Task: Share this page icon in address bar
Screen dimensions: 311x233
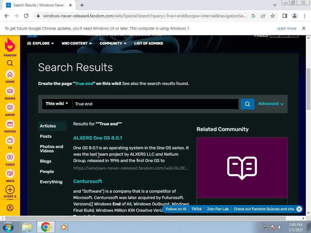Action: [x=263, y=16]
